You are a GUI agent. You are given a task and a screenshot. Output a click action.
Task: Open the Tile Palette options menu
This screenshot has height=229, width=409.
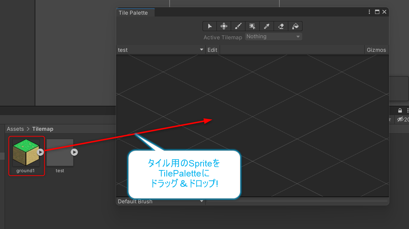(x=369, y=11)
